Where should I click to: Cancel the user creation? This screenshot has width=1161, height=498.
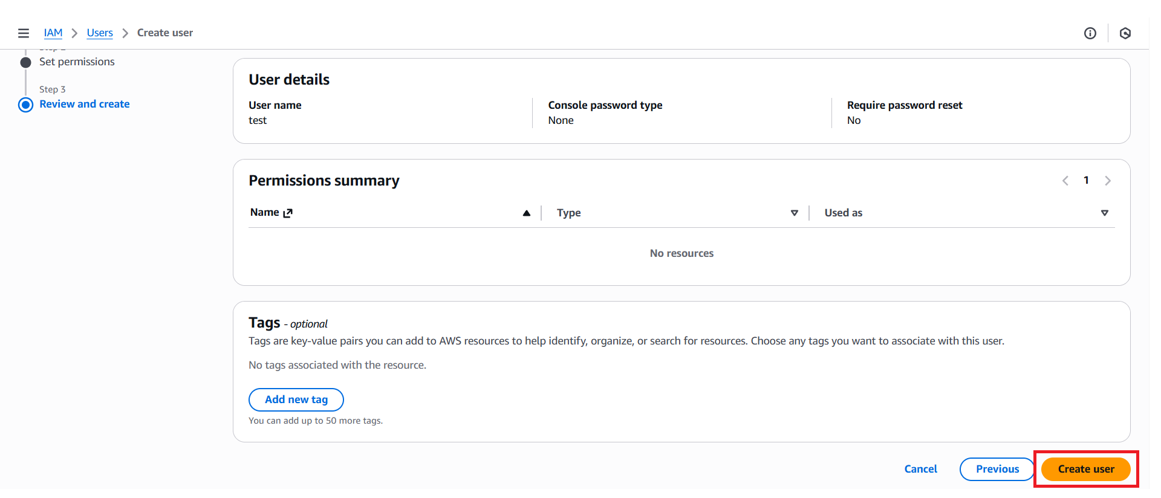click(x=920, y=469)
